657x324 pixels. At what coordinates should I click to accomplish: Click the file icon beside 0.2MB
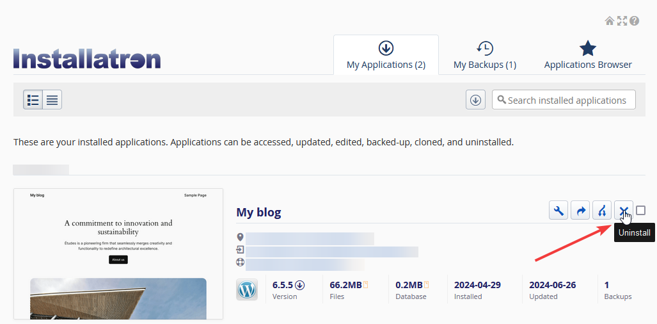point(427,285)
